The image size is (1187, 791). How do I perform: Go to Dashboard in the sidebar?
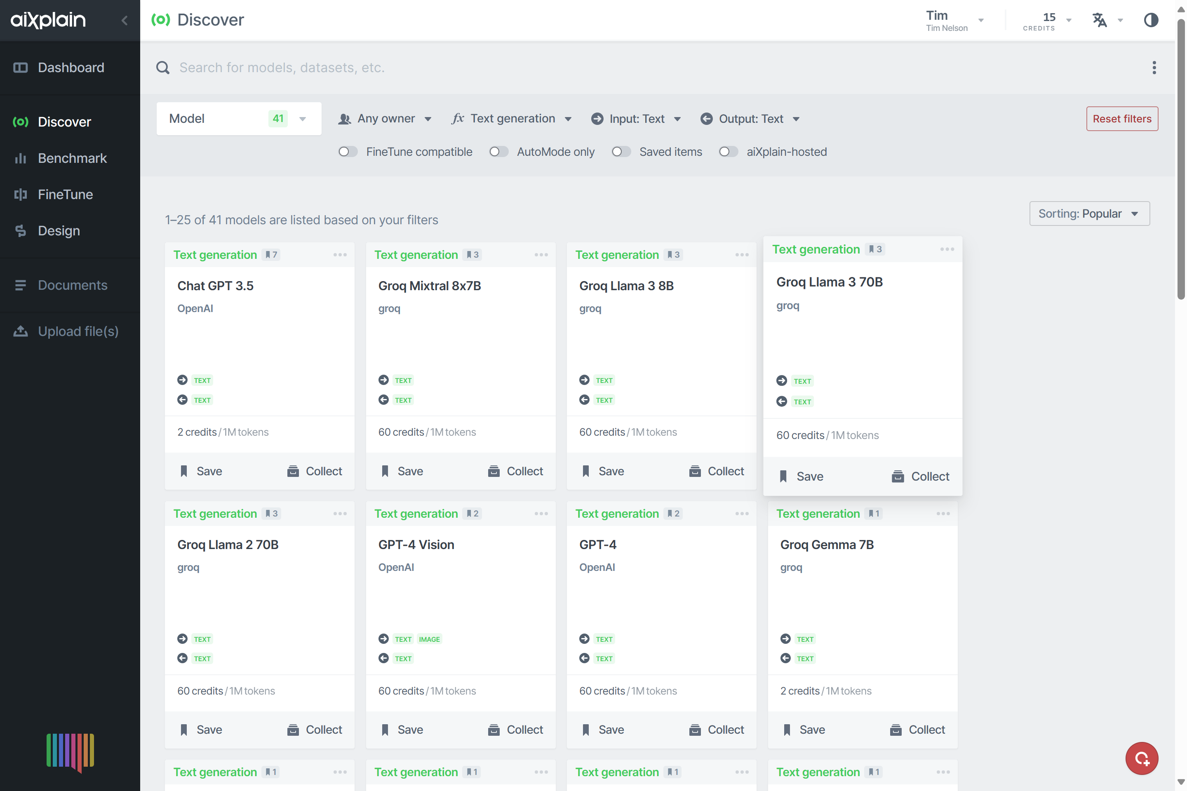coord(70,68)
